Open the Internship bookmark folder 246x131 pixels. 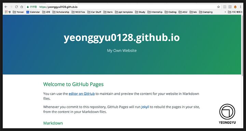click(x=155, y=12)
